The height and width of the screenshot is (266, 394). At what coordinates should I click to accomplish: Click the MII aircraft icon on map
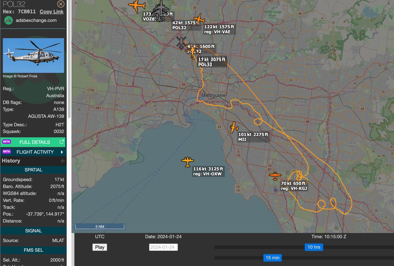(234, 128)
